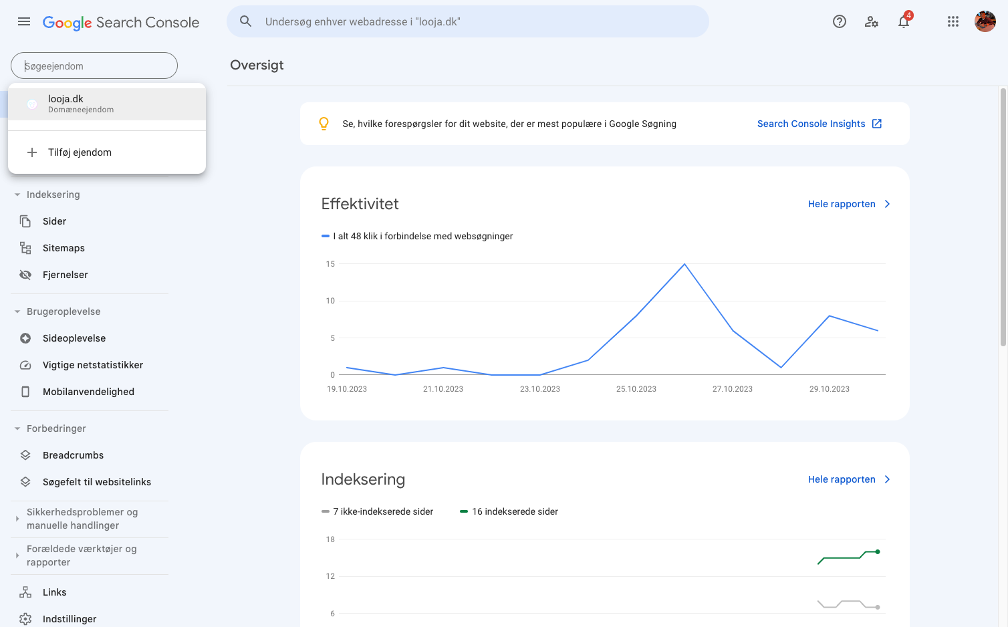Collapse the Brugeroplevelse section
The width and height of the screenshot is (1008, 627).
coord(17,311)
